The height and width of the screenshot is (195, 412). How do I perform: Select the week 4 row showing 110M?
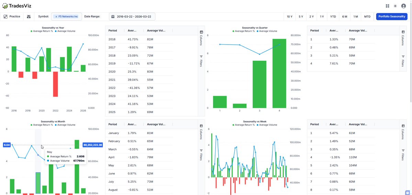(341, 157)
